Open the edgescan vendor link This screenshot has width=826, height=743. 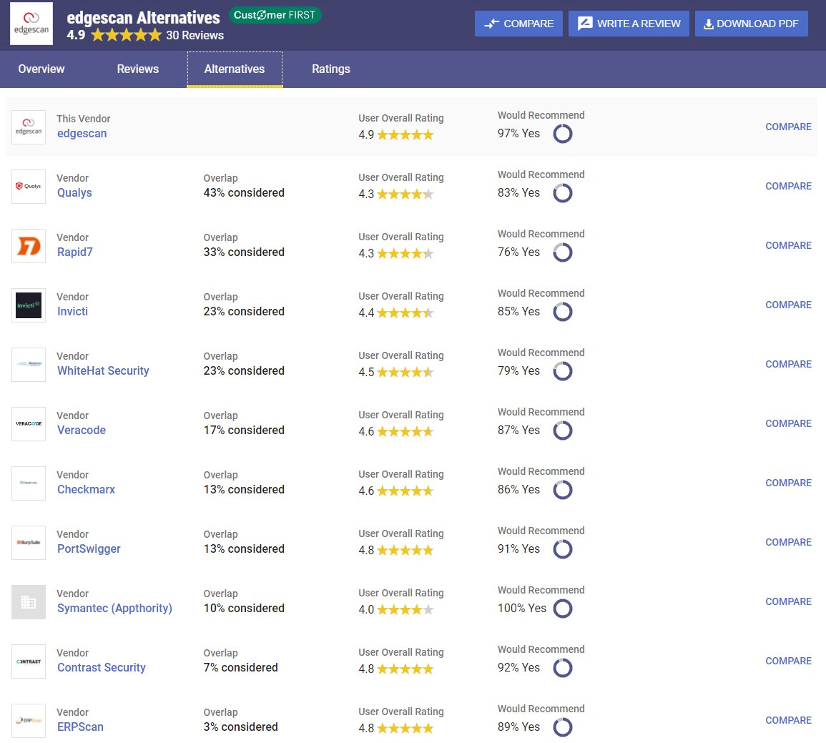click(x=82, y=133)
